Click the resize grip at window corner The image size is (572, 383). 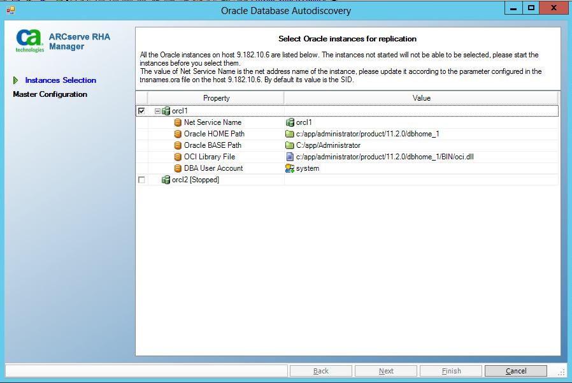point(561,372)
